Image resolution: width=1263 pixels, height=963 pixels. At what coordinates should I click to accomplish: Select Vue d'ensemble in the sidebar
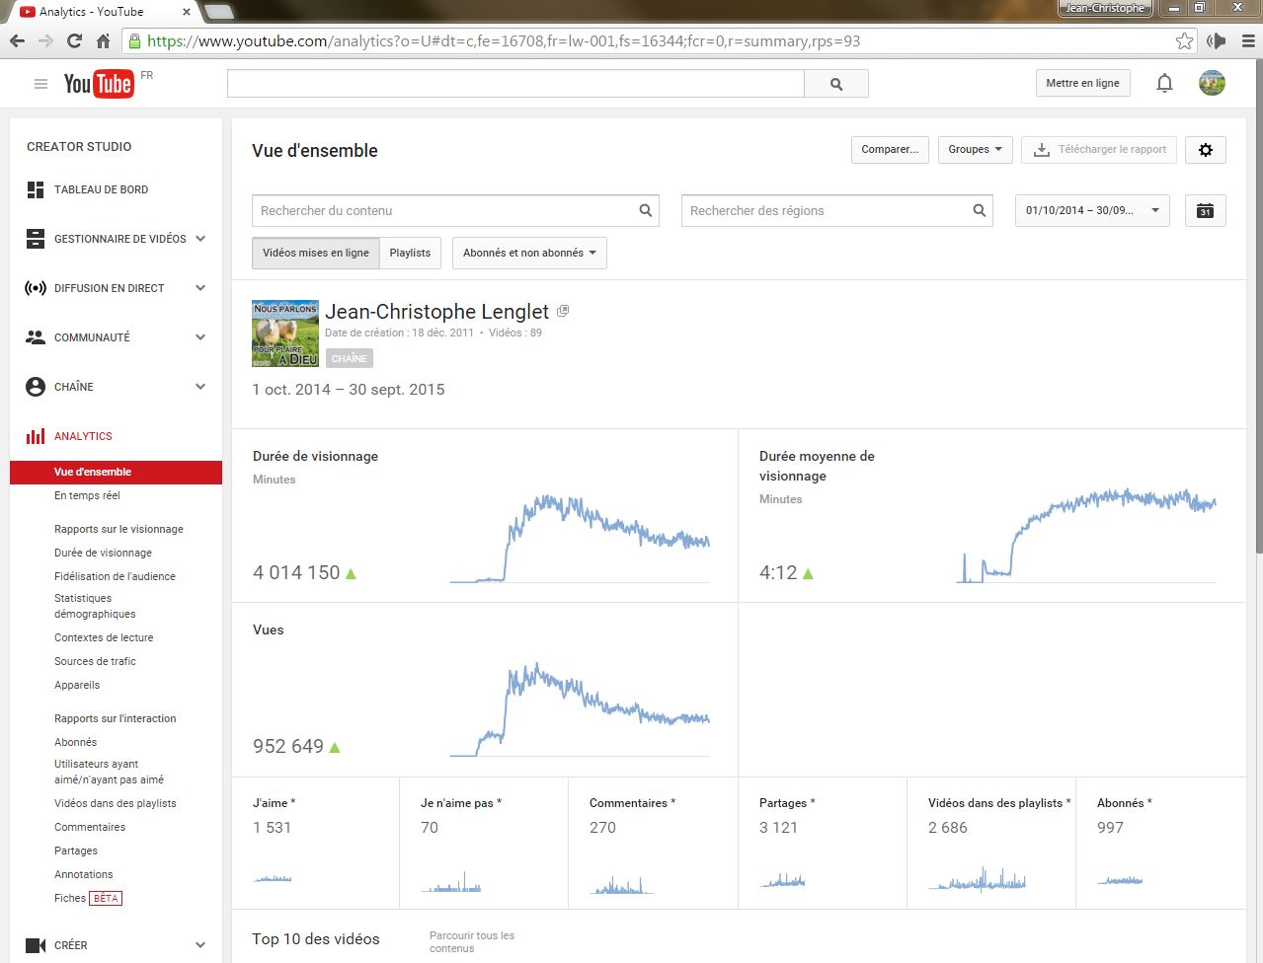116,472
